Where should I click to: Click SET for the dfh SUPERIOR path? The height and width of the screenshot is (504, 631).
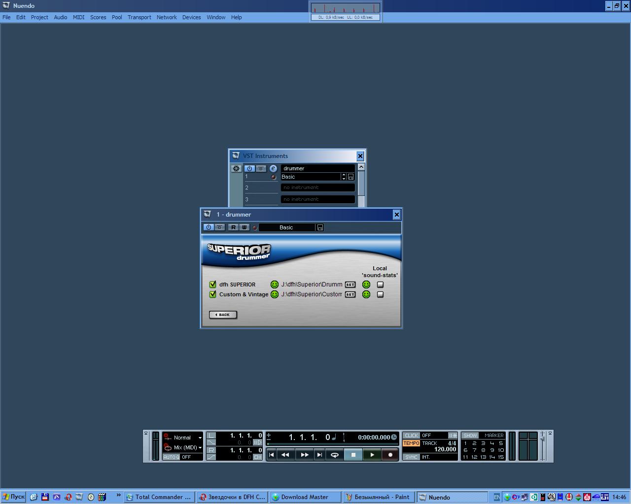pos(350,284)
